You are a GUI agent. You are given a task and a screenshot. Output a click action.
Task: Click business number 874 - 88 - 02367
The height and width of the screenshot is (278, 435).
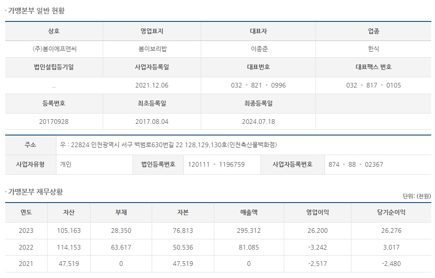click(x=356, y=164)
